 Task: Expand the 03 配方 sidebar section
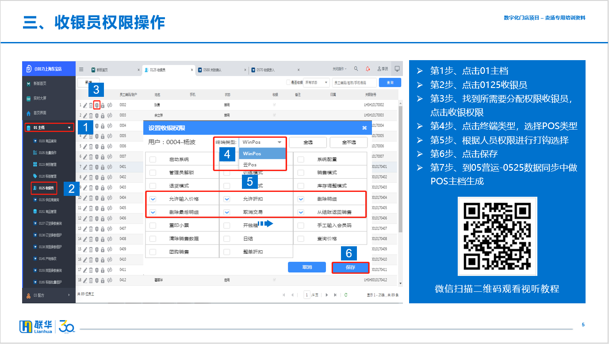[49, 295]
